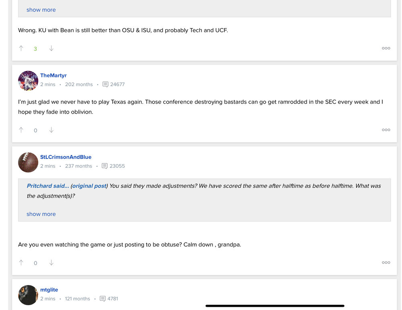Click TheMartyr's avatar picture
The height and width of the screenshot is (310, 402).
click(28, 81)
